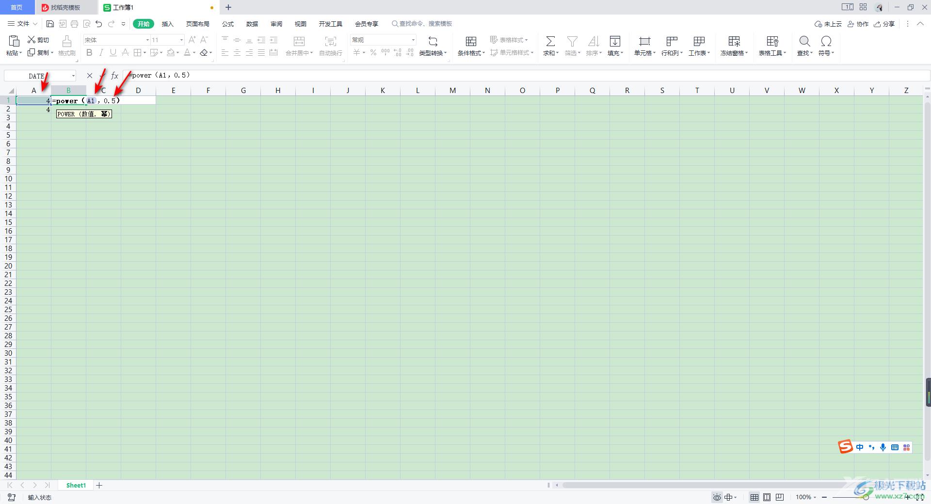Click the 分享 (Share) button
This screenshot has width=931, height=504.
[x=884, y=24]
